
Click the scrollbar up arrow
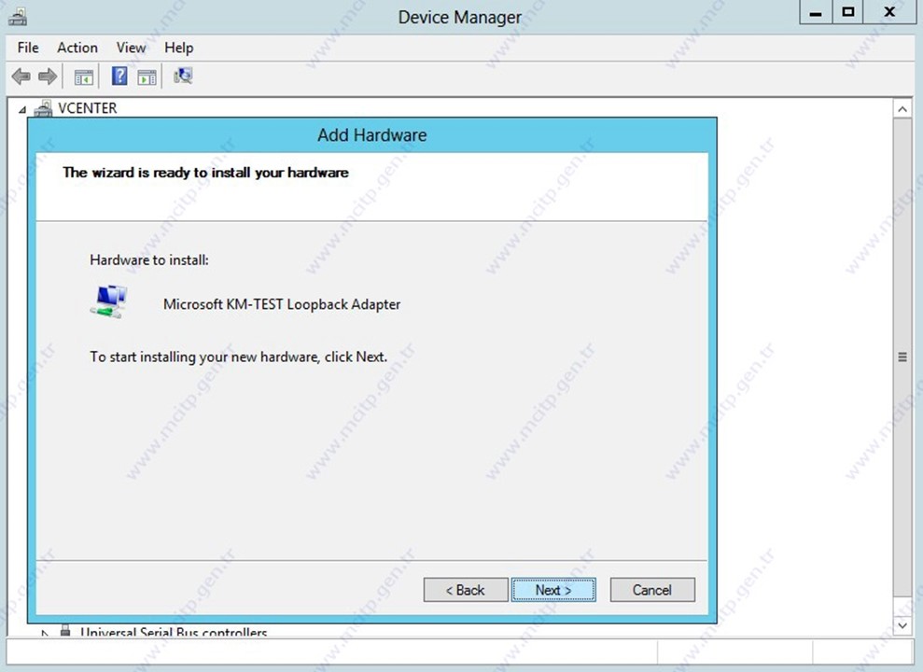(902, 109)
